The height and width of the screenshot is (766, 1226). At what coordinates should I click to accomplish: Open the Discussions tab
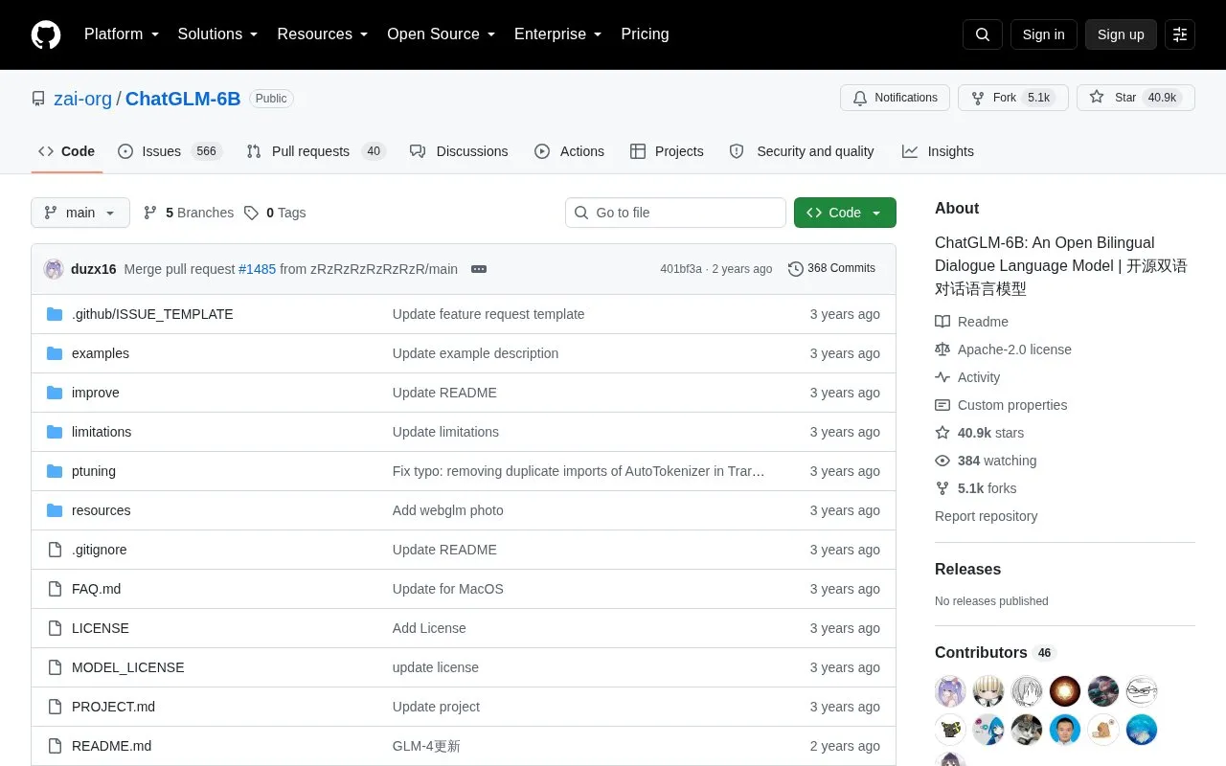click(459, 151)
